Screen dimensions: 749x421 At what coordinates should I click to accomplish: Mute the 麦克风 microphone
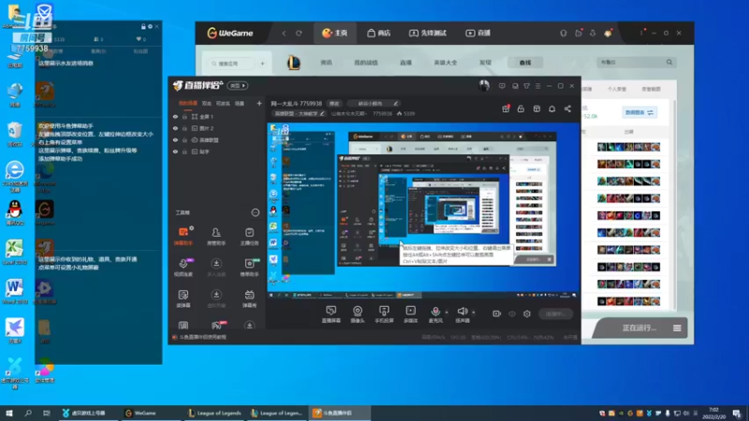pos(435,313)
